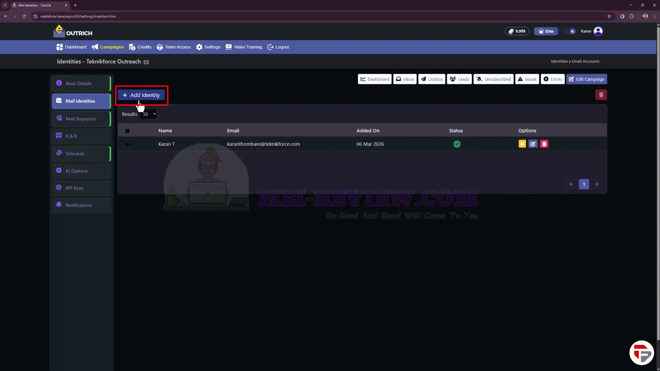This screenshot has height=371, width=660.
Task: Open the Campaigns nav menu
Action: pyautogui.click(x=108, y=47)
